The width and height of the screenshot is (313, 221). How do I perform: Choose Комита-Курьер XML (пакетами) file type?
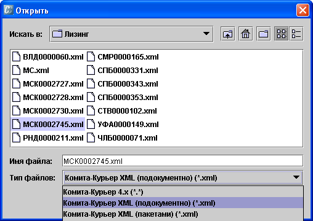[x=183, y=214]
